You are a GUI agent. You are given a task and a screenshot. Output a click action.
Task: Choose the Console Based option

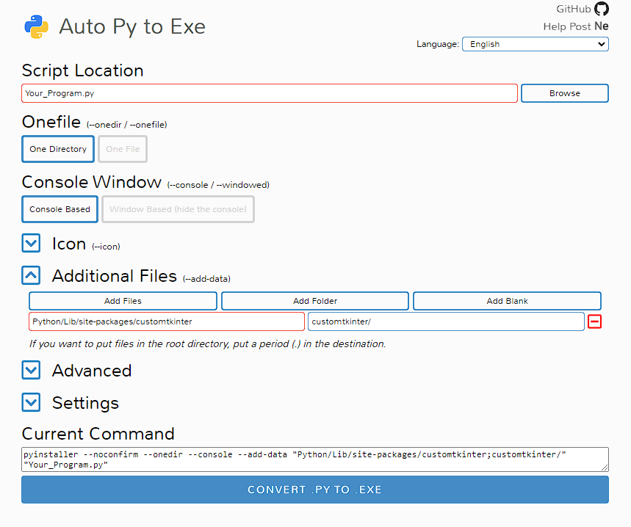click(60, 209)
